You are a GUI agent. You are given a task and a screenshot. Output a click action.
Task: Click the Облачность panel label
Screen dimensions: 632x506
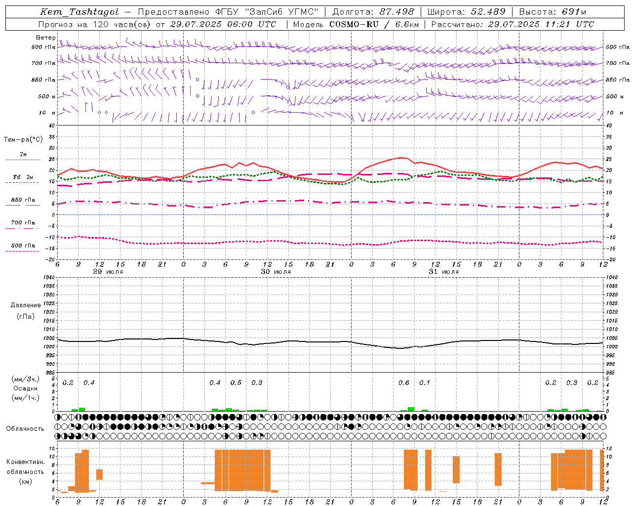[25, 429]
